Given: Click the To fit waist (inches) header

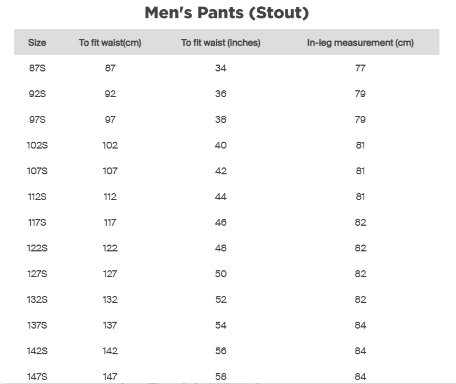Looking at the screenshot, I should (221, 43).
